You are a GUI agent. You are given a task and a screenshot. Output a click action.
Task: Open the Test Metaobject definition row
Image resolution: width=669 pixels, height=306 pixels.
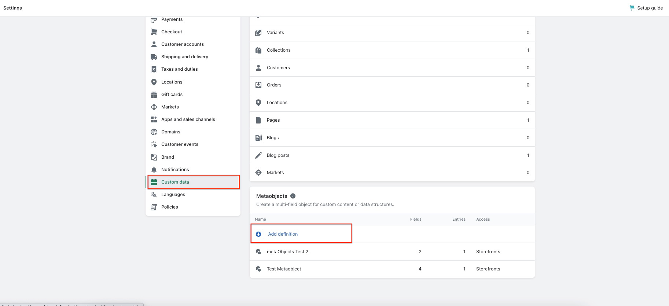click(x=284, y=269)
